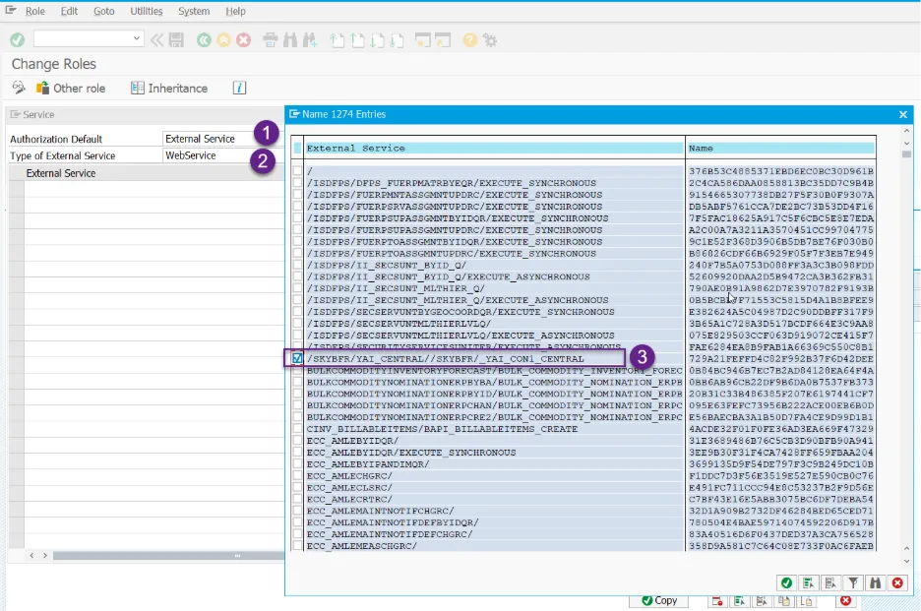Image resolution: width=921 pixels, height=611 pixels.
Task: Check the FUERPMNTASSGMNTUPDRC row checkbox
Action: [297, 195]
